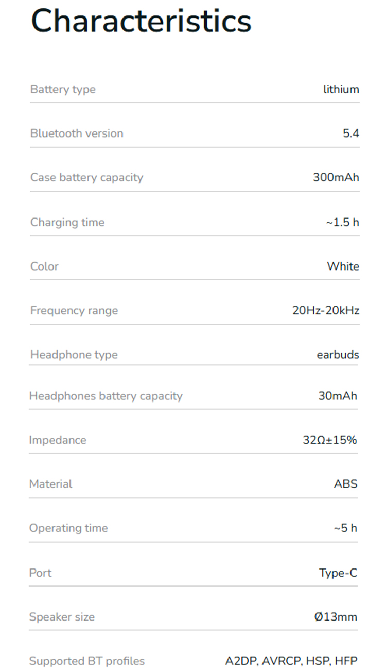Click the 20Hz-20kHz value
The width and height of the screenshot is (386, 670).
click(x=326, y=310)
